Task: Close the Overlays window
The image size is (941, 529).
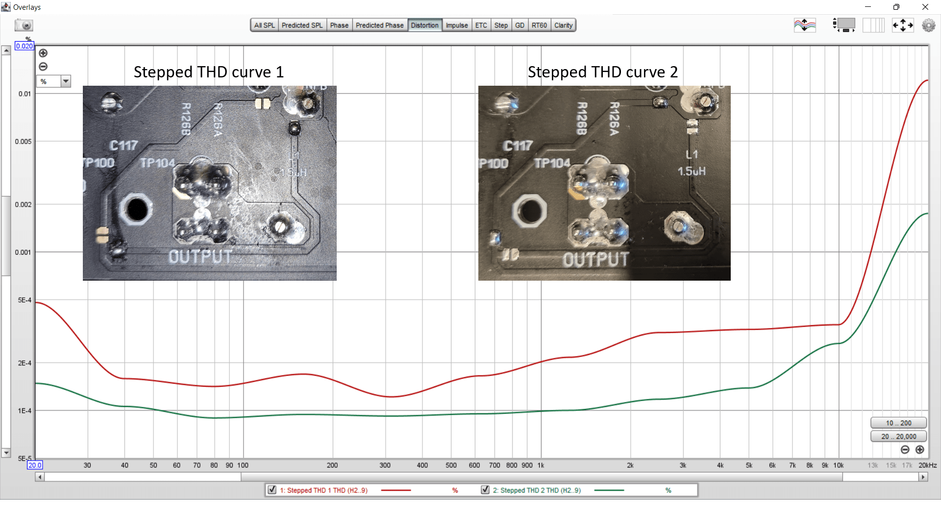Action: [x=925, y=7]
